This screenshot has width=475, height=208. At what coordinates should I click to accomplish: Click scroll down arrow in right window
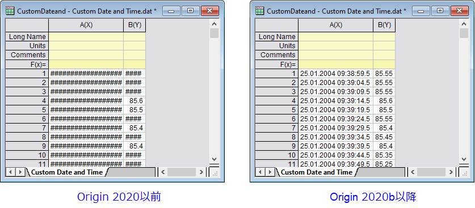click(464, 159)
